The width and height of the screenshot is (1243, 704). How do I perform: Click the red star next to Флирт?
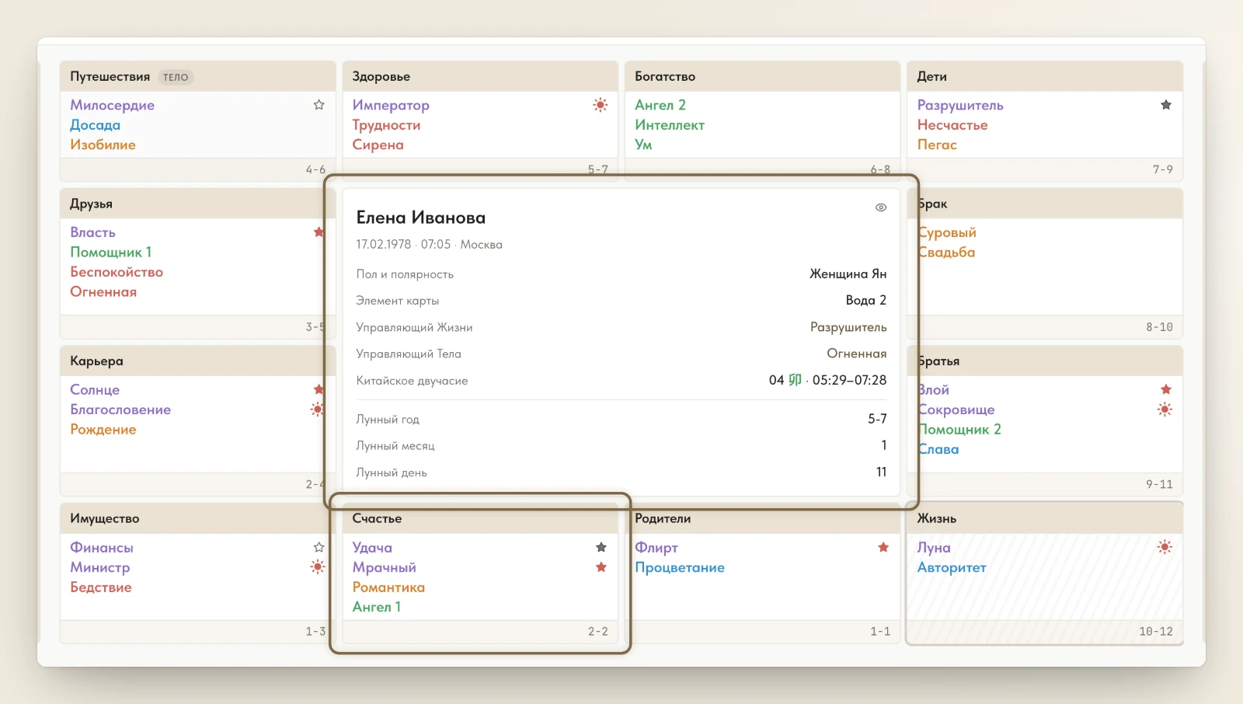click(x=883, y=548)
